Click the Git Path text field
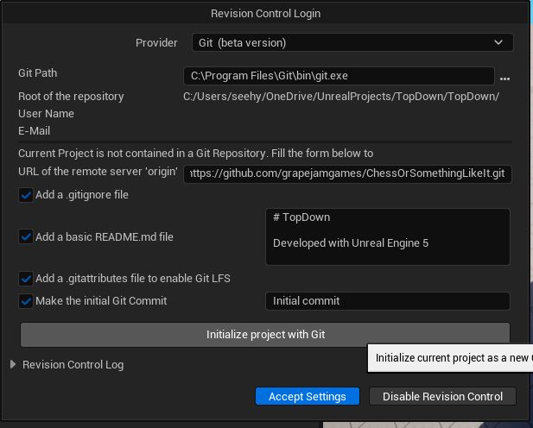 [x=338, y=76]
